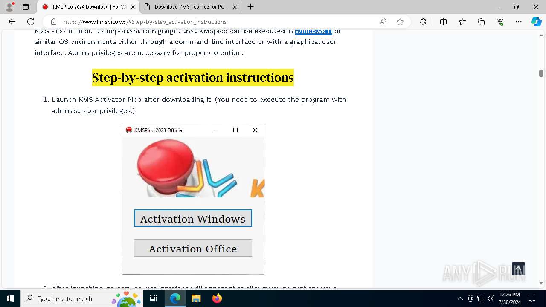View site information lock icon
The height and width of the screenshot is (307, 546).
(53, 22)
